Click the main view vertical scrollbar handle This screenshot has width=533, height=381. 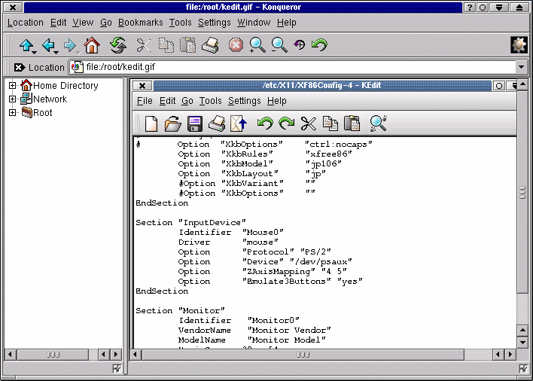coord(522,192)
